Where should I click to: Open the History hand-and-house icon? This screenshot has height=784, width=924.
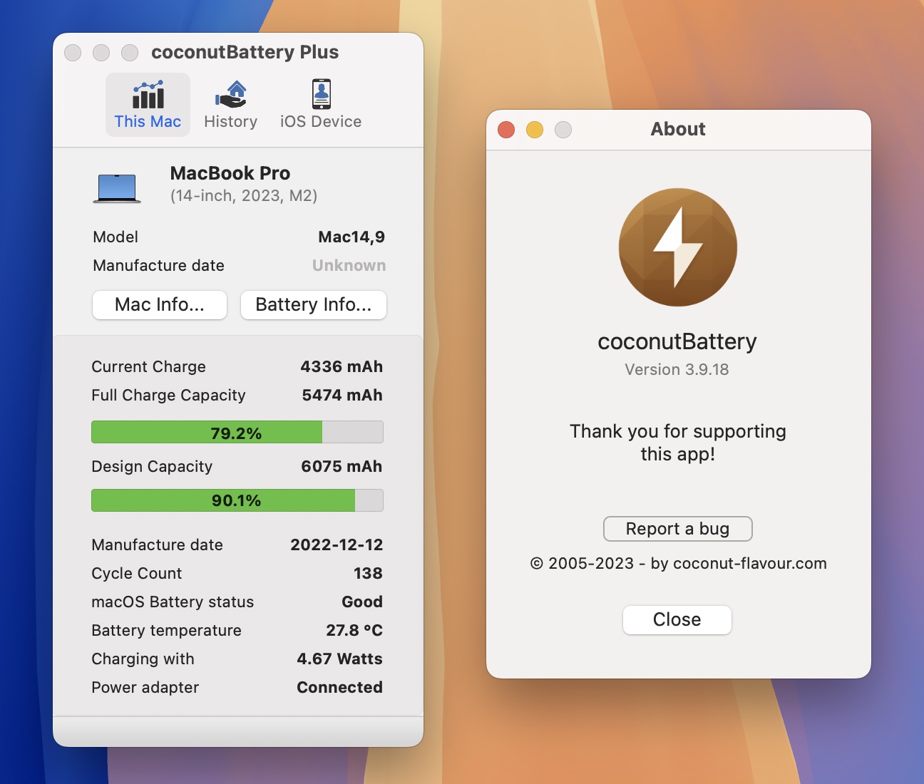click(x=230, y=94)
